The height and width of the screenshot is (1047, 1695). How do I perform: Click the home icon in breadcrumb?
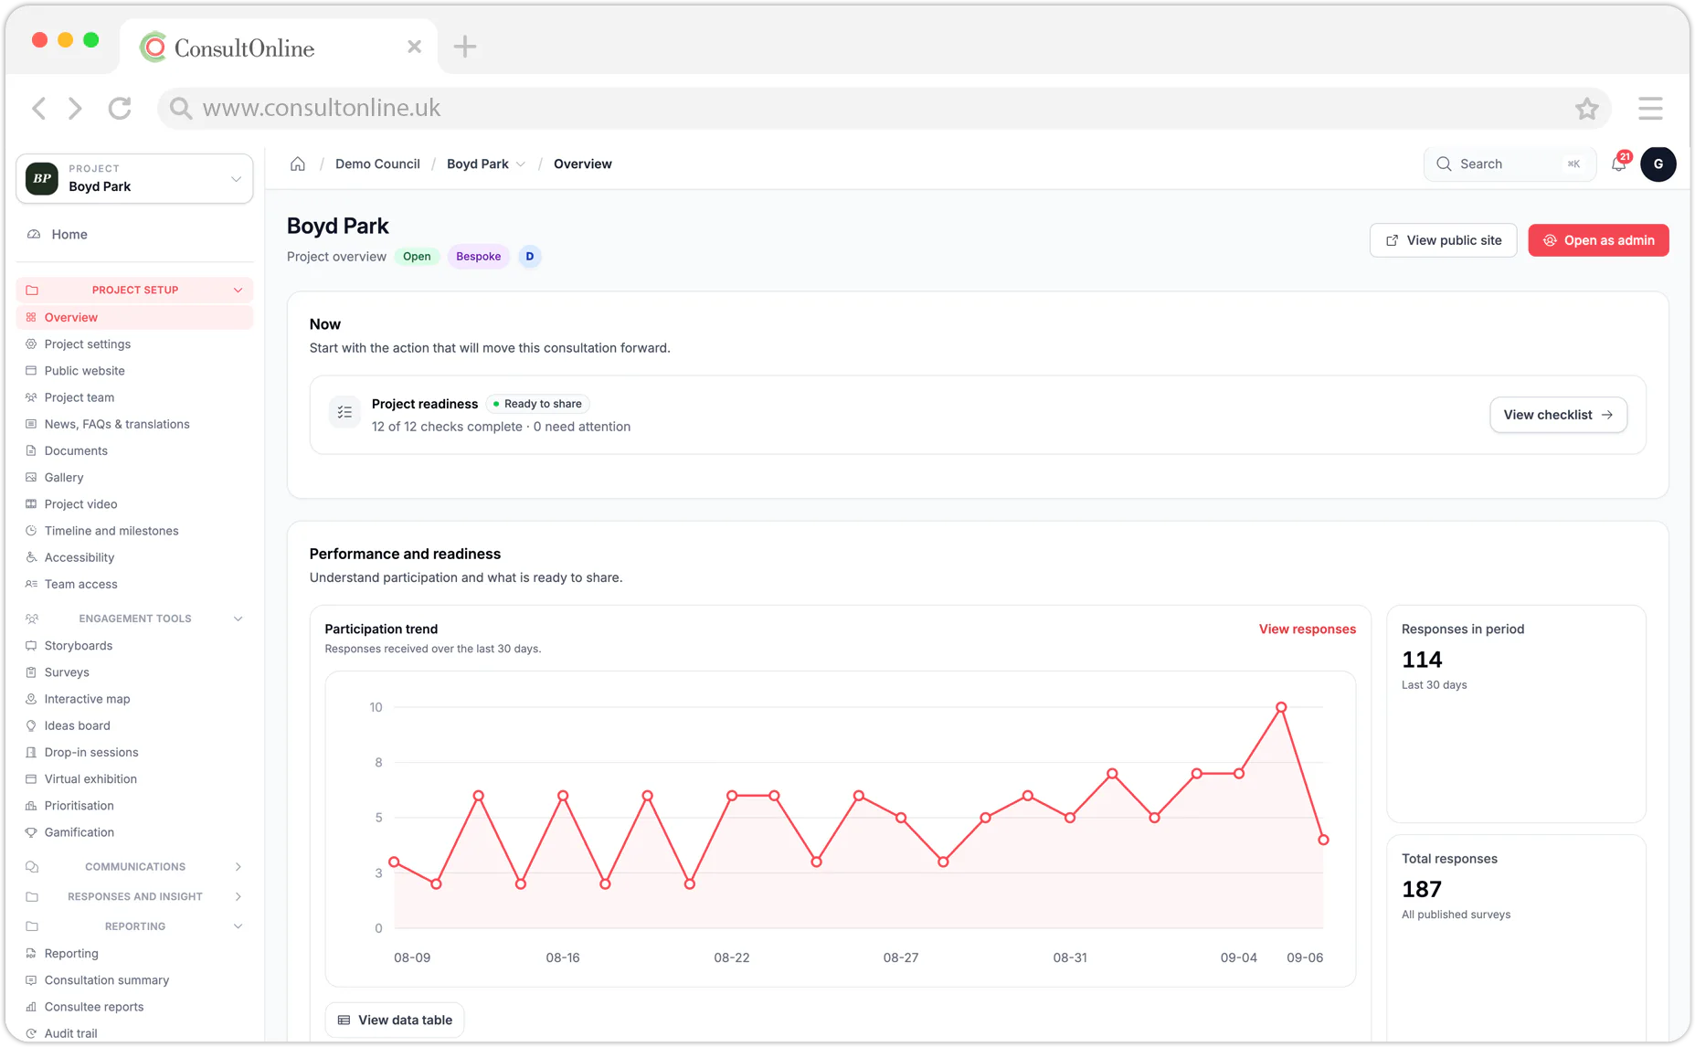[x=298, y=164]
